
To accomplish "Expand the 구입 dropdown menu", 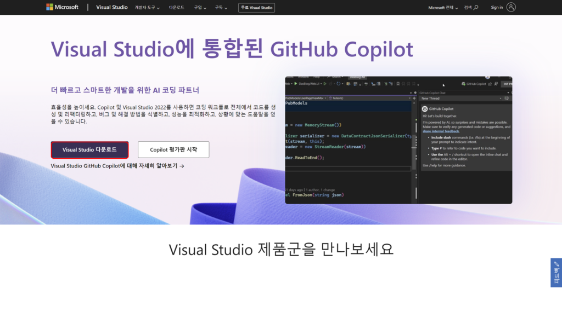I will pos(200,8).
